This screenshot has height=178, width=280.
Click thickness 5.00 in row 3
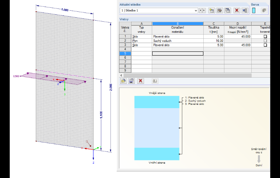click(x=214, y=45)
